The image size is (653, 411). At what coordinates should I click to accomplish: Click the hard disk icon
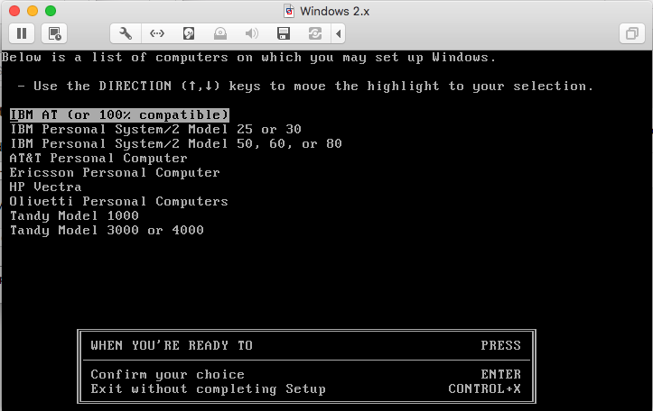[x=189, y=33]
